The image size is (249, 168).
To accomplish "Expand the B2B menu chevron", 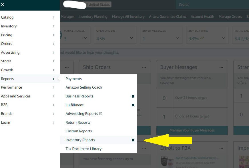I will (x=53, y=105).
